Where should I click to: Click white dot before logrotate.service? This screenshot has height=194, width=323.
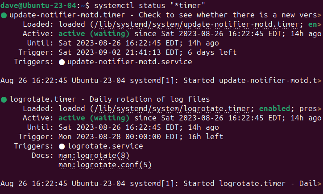62,146
